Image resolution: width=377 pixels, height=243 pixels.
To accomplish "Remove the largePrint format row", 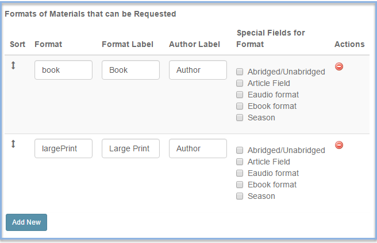I will click(339, 145).
